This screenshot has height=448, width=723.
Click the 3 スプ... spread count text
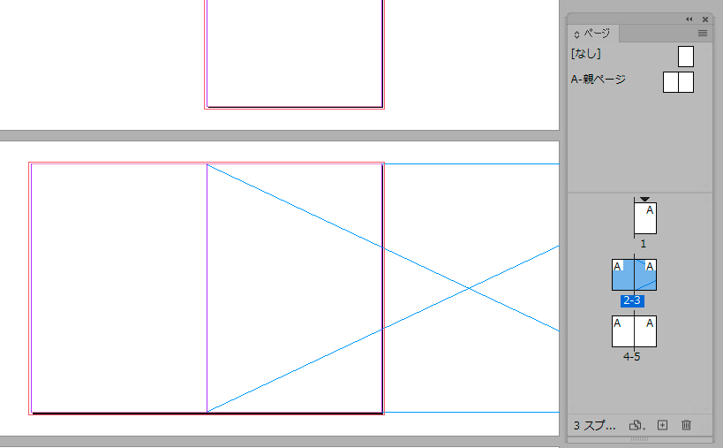[594, 425]
